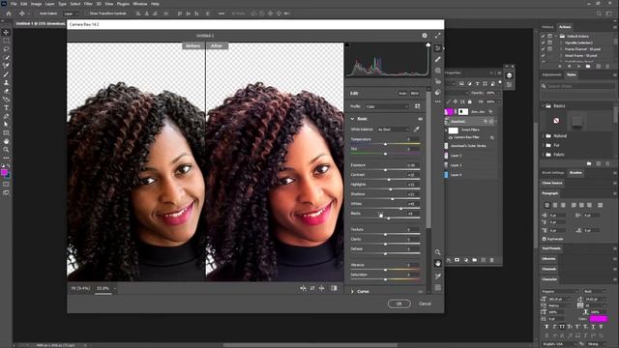
Task: Toggle the Default Actions checkmark
Action: (x=544, y=36)
